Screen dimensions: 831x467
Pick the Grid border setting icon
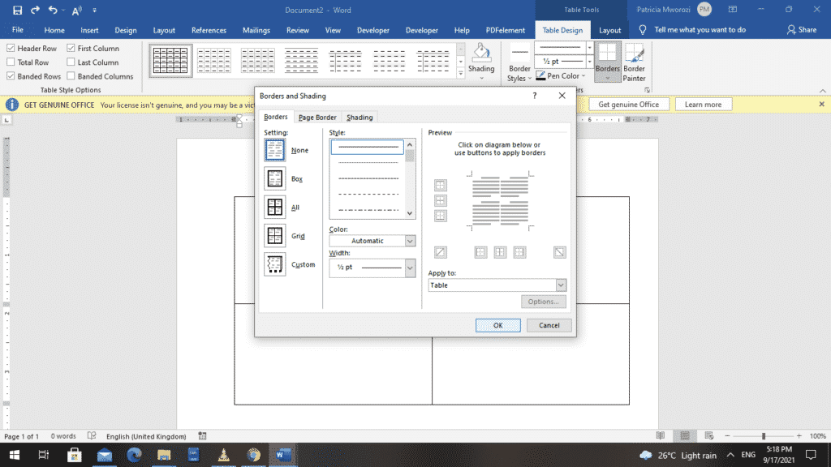[275, 236]
